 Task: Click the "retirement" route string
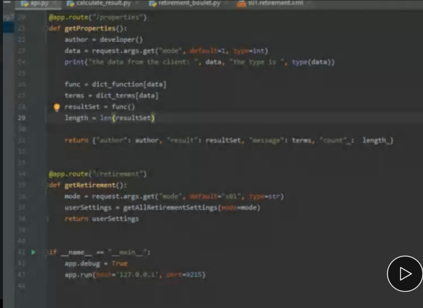117,174
